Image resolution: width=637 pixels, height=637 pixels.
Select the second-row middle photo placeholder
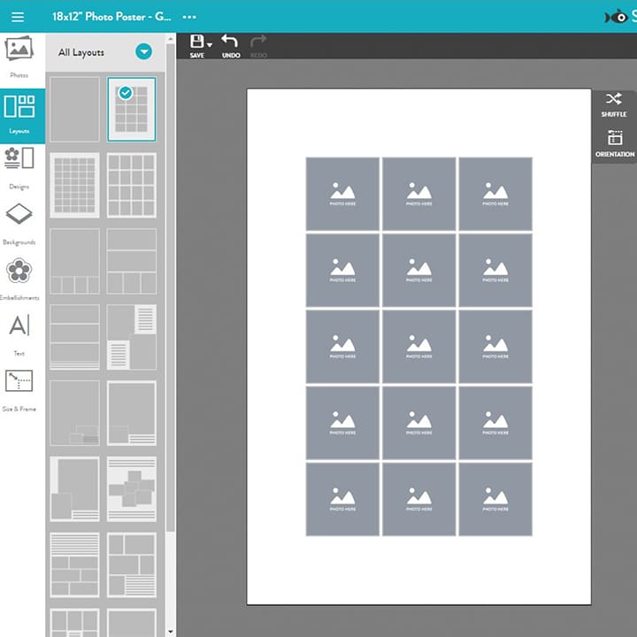pyautogui.click(x=418, y=271)
